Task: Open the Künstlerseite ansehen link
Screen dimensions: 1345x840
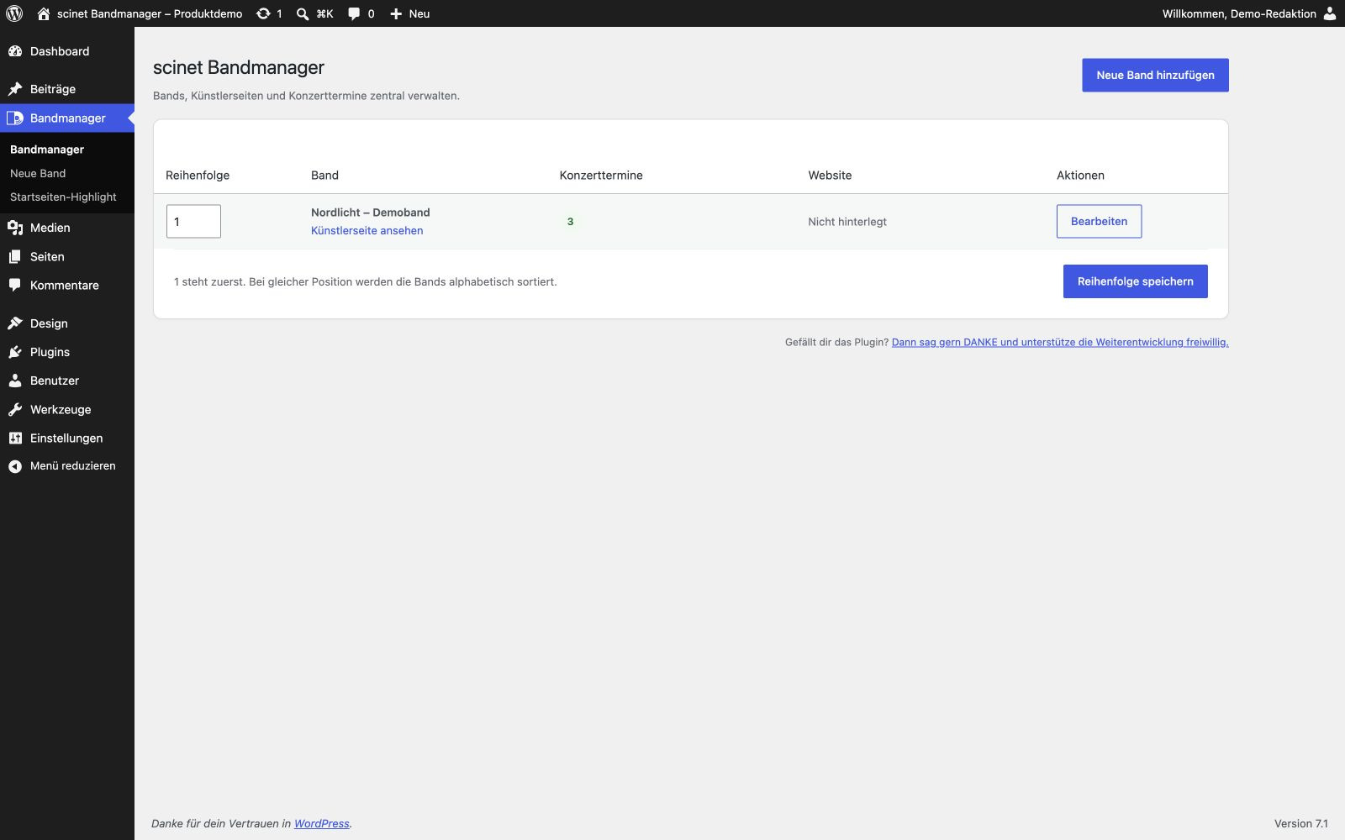Action: click(x=367, y=230)
